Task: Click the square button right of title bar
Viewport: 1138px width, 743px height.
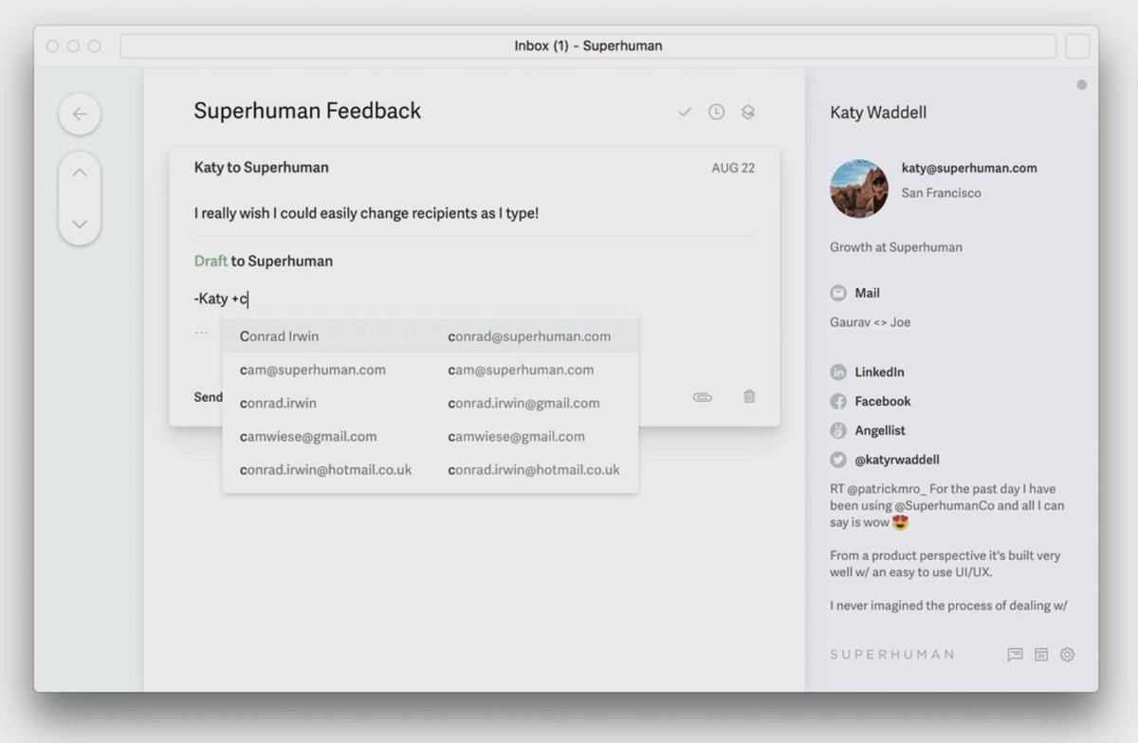Action: 1077,46
